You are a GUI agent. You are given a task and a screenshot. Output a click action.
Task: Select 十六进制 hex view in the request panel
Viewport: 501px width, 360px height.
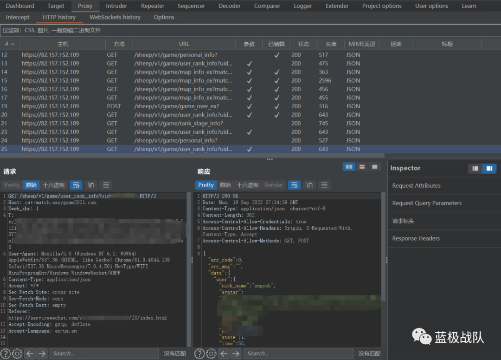point(54,185)
